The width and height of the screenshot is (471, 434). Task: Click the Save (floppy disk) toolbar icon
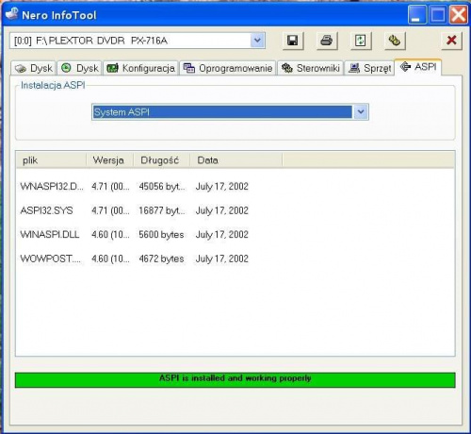coord(293,41)
